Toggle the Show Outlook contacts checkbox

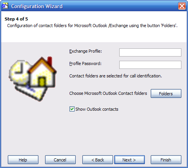coord(72,109)
